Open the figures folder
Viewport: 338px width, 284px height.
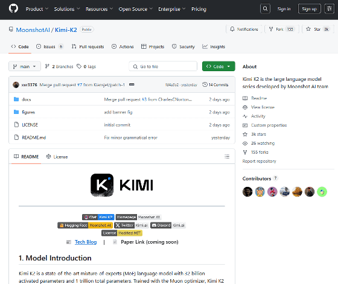[x=28, y=112]
